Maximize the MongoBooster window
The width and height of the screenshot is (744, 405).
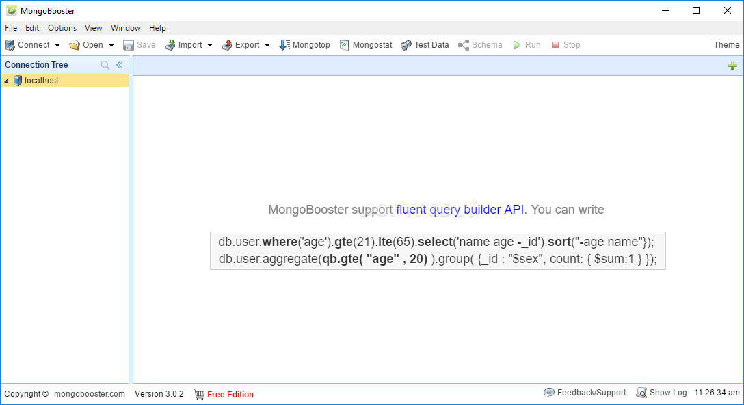(x=696, y=10)
